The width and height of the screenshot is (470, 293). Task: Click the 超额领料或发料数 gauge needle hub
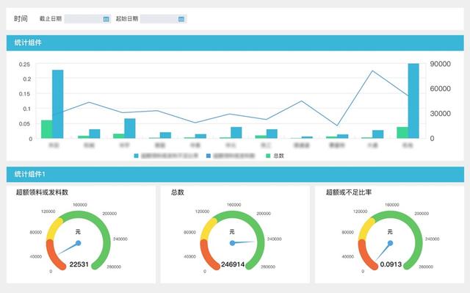pyautogui.click(x=79, y=243)
